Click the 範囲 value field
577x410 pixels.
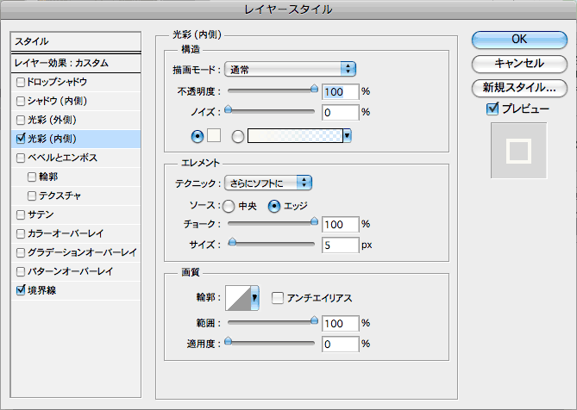tap(341, 324)
